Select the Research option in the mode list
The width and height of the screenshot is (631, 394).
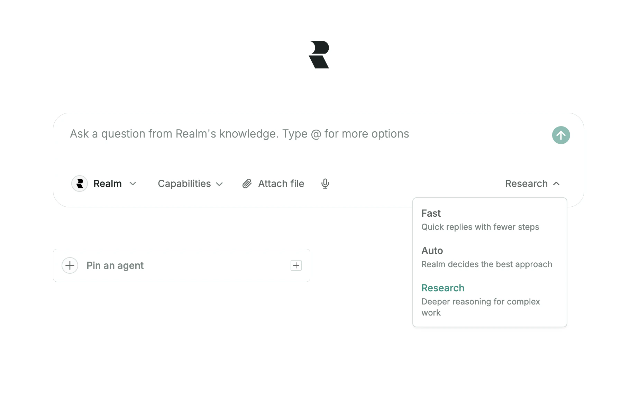[443, 288]
